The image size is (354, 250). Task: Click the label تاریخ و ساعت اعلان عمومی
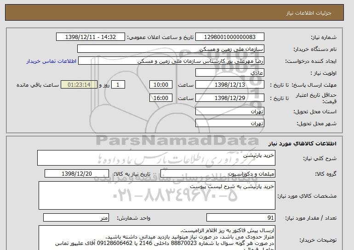[x=160, y=37]
